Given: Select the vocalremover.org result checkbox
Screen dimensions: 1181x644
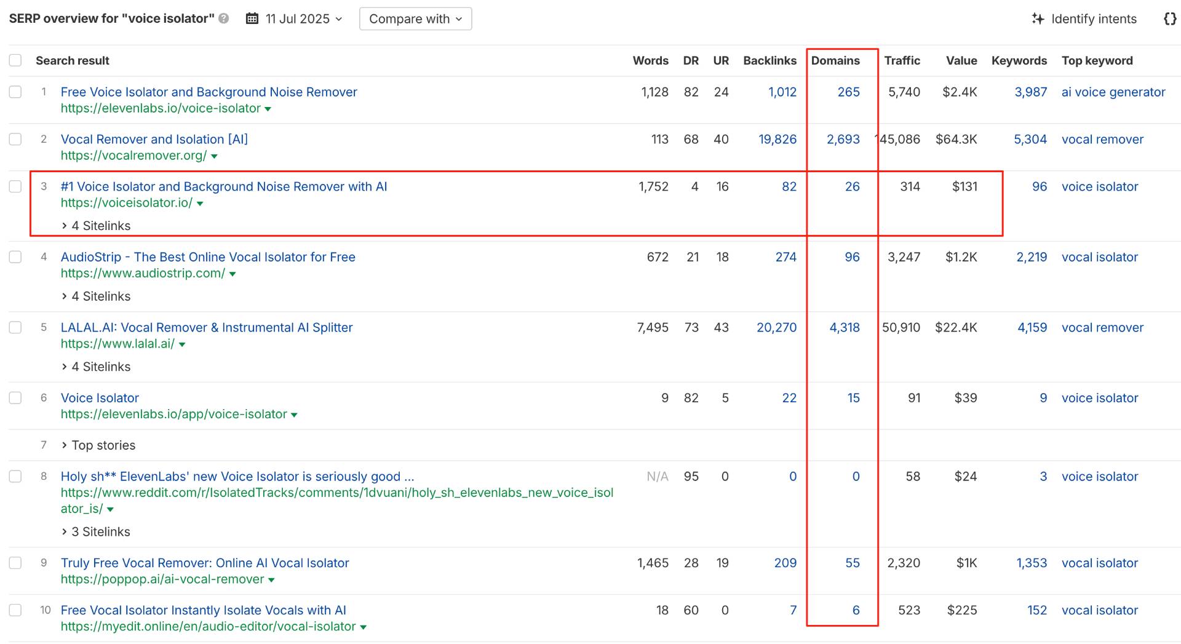Looking at the screenshot, I should (15, 139).
